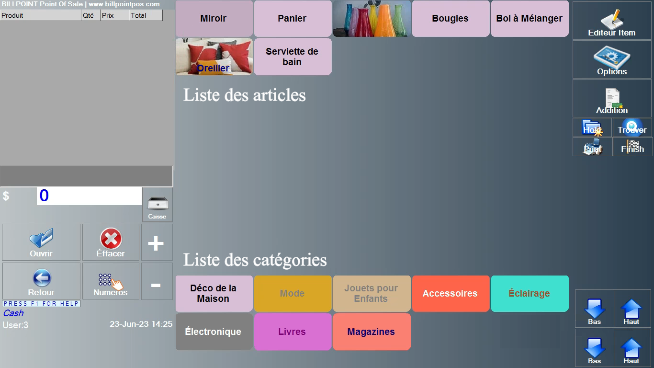Image resolution: width=654 pixels, height=368 pixels.
Task: Click the dollar amount input field
Action: [x=89, y=196]
